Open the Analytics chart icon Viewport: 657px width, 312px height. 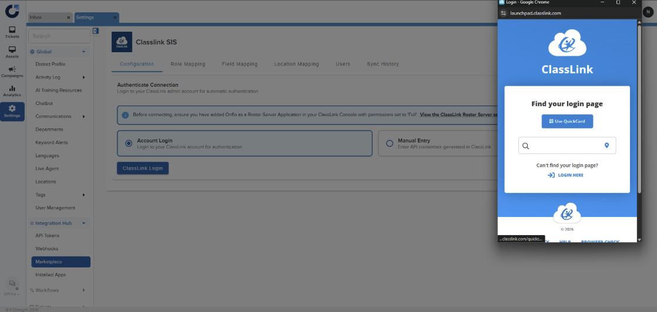click(x=12, y=91)
